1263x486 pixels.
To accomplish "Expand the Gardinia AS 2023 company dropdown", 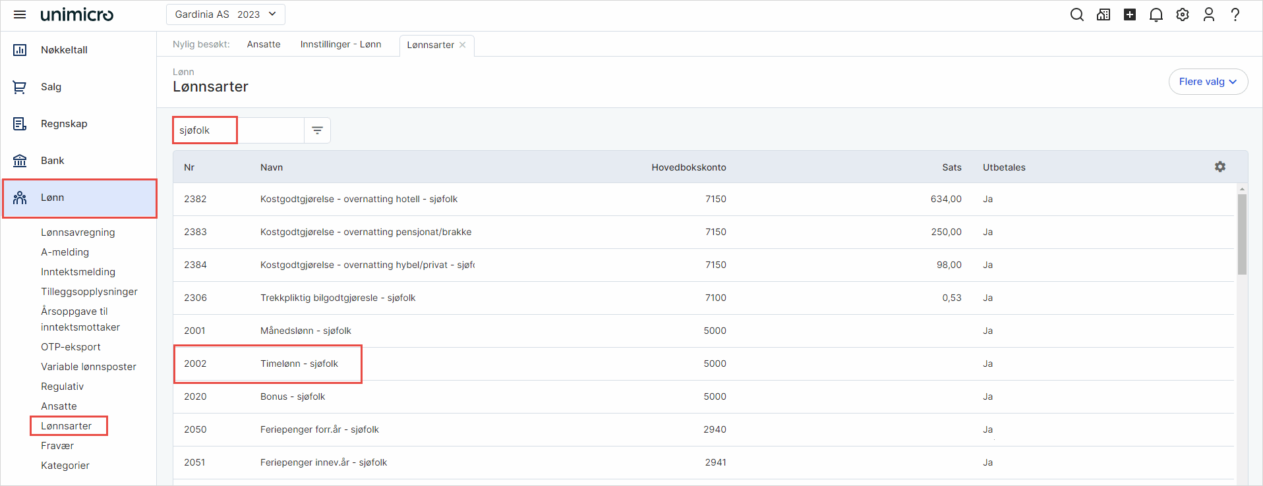I will click(225, 14).
